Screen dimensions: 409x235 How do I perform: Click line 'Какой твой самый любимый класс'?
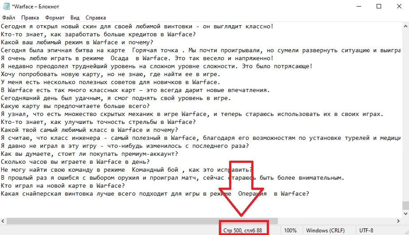pos(89,130)
